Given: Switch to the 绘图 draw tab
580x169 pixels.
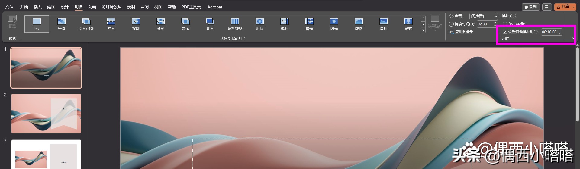Looking at the screenshot, I should [51, 7].
